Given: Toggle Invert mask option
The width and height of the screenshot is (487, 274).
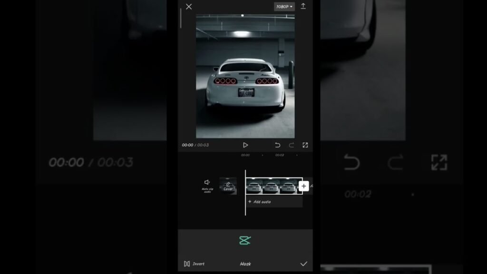Looking at the screenshot, I should tap(194, 264).
